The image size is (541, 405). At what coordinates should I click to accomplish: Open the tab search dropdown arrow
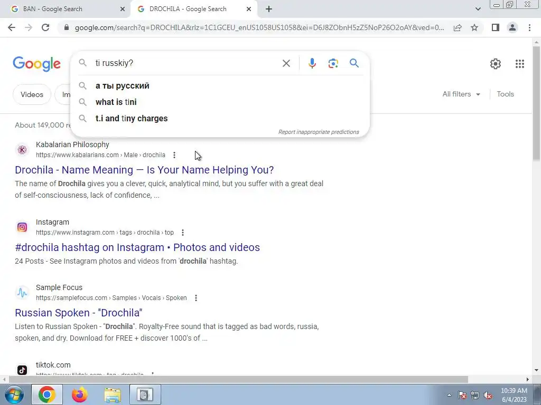(x=478, y=9)
